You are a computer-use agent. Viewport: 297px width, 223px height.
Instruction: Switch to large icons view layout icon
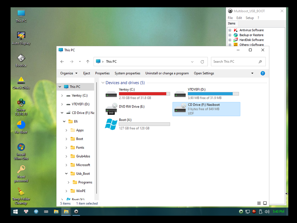point(265,203)
